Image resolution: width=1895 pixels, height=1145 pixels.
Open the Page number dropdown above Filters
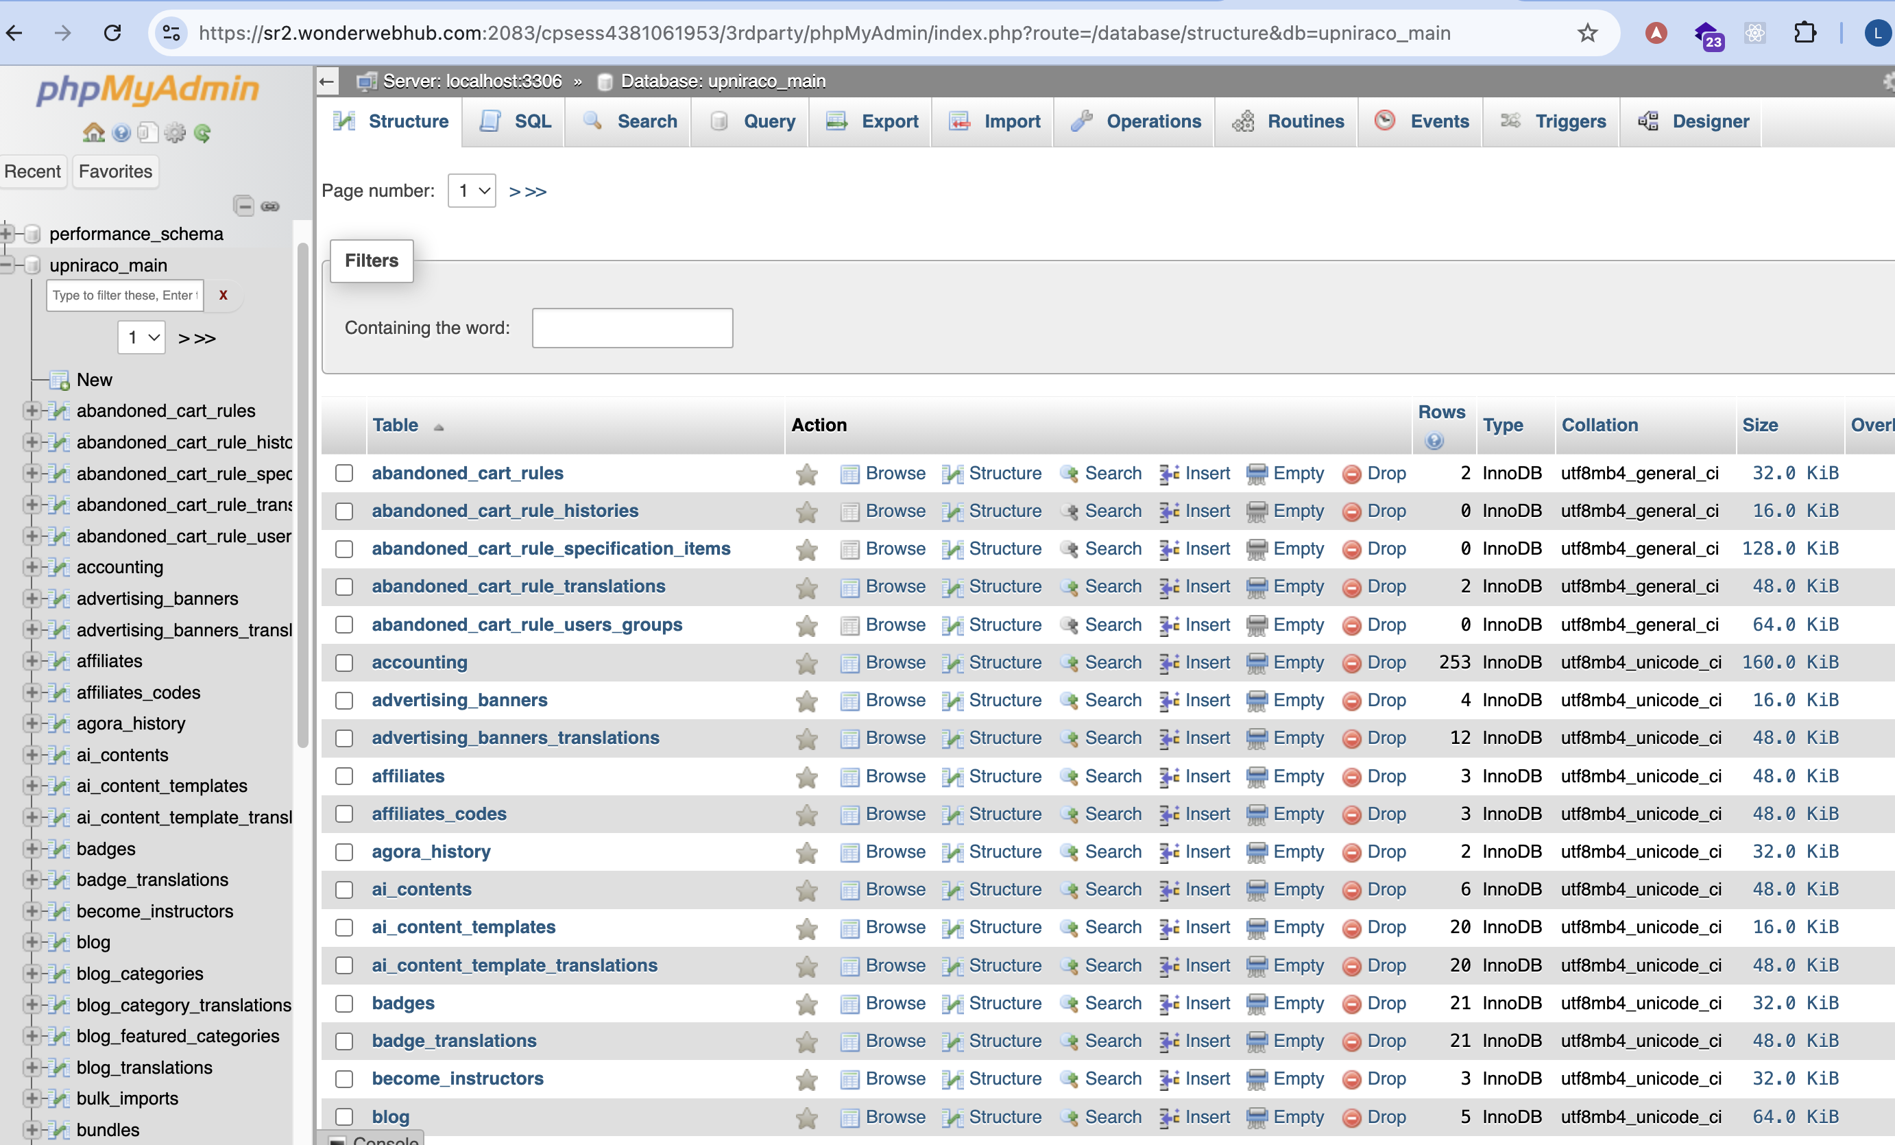click(472, 191)
